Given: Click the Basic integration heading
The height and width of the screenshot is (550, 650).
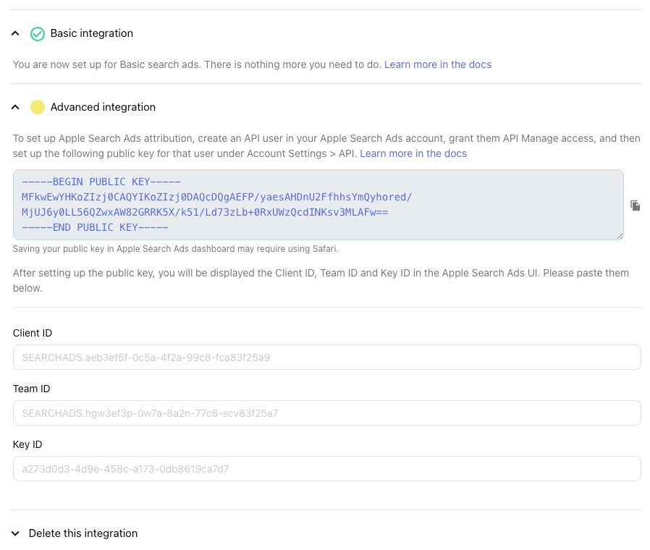Looking at the screenshot, I should click(92, 33).
